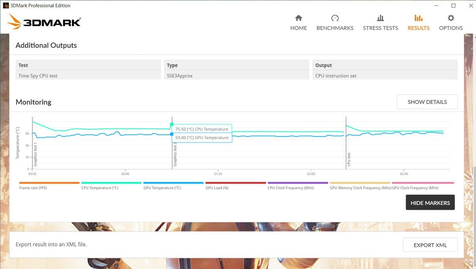Select the SSE3Approx cell

click(236, 76)
